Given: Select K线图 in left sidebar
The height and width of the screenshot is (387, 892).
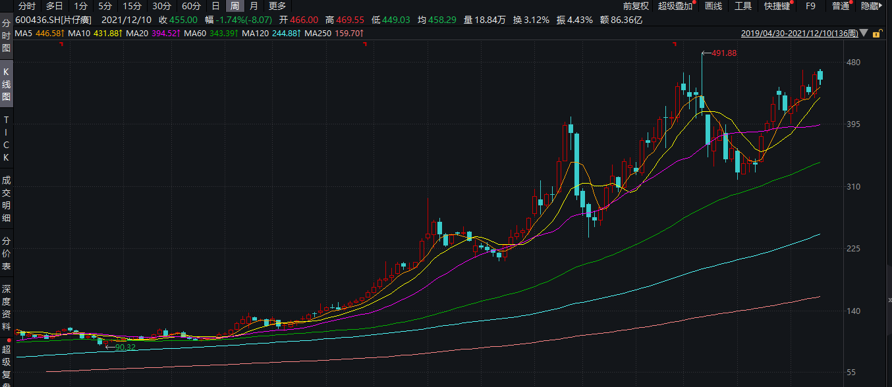Looking at the screenshot, I should pos(7,84).
